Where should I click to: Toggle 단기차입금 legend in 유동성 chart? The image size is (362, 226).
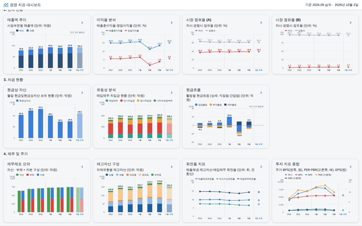127,101
